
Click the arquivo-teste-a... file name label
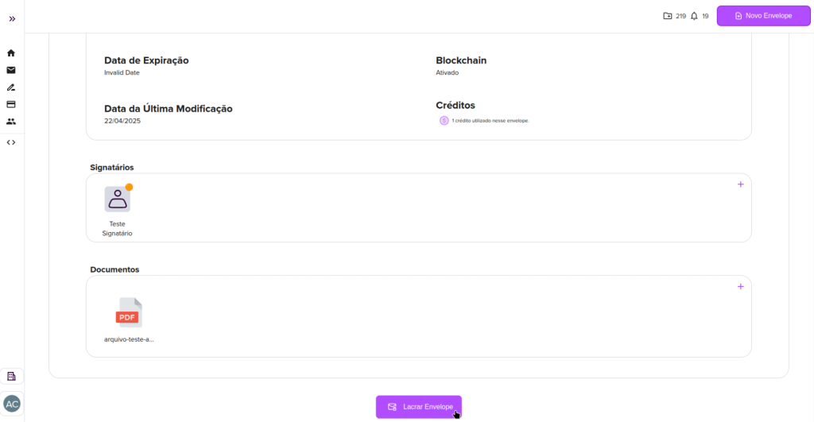coord(129,339)
